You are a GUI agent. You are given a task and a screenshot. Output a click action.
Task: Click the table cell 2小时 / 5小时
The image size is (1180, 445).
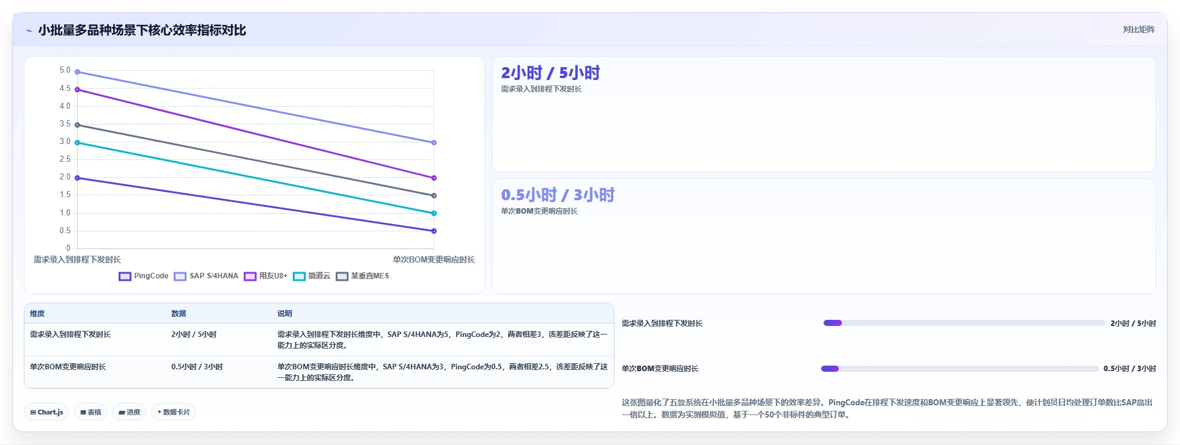click(x=194, y=335)
